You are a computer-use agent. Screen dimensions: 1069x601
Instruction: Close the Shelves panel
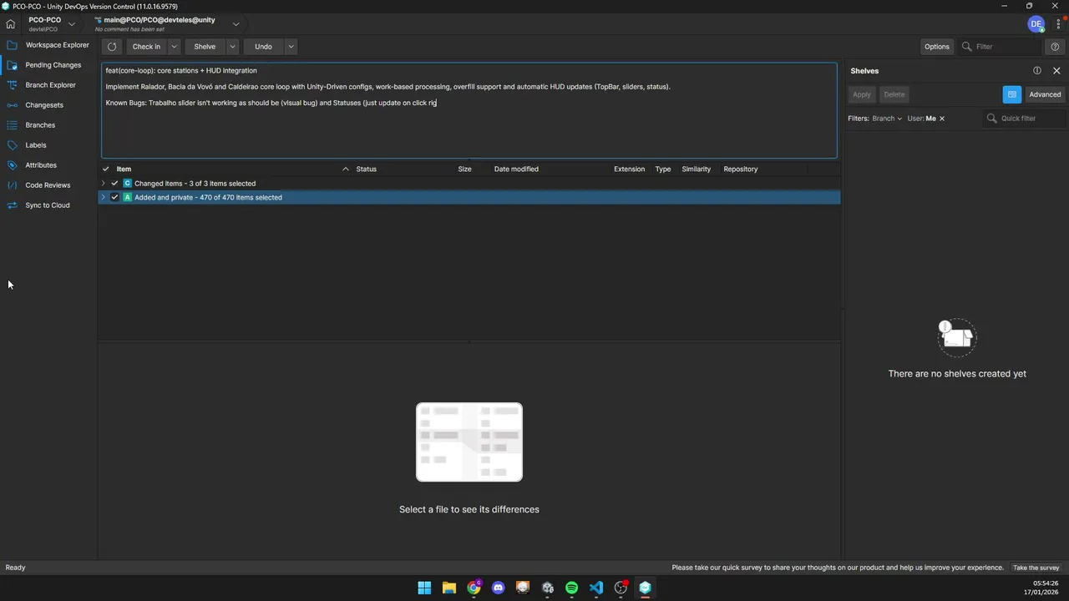[1056, 71]
